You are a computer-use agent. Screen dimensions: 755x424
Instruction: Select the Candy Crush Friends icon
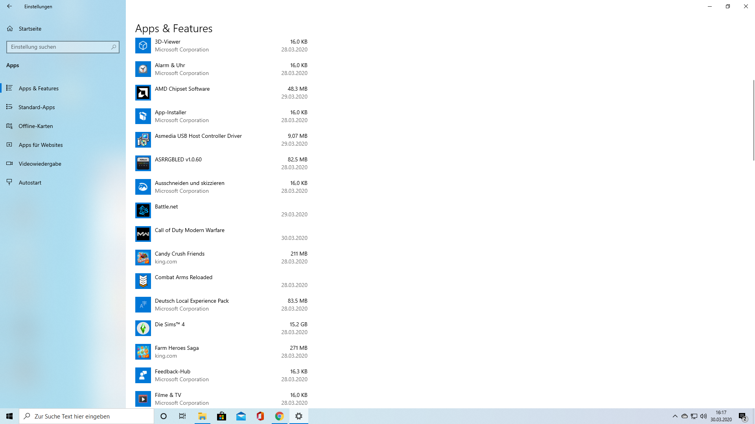tap(143, 258)
